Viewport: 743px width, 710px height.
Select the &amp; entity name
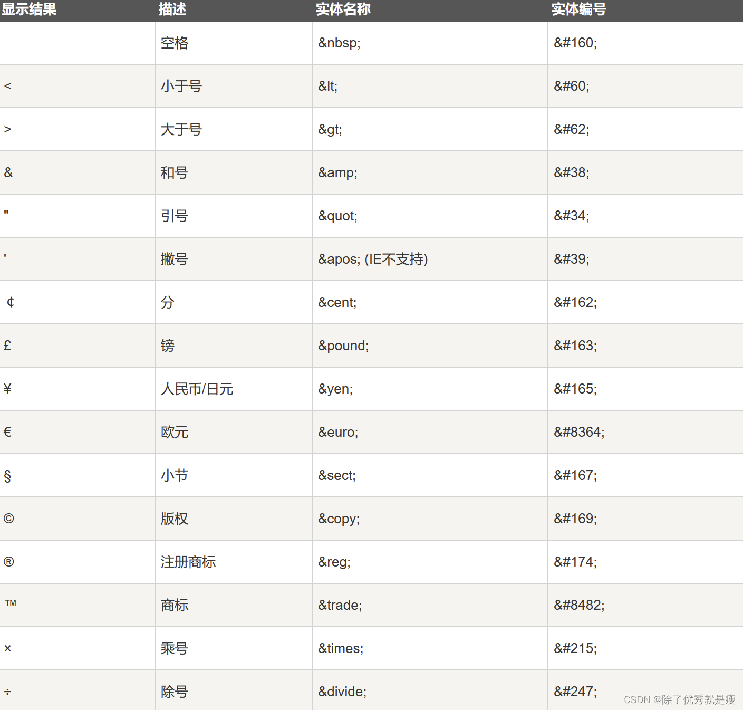coord(337,172)
